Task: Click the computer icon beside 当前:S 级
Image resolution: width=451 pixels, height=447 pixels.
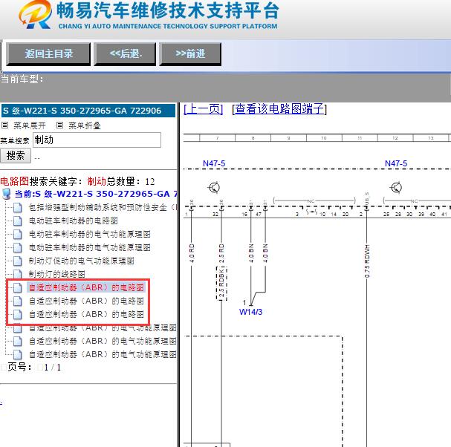Action: point(7,194)
